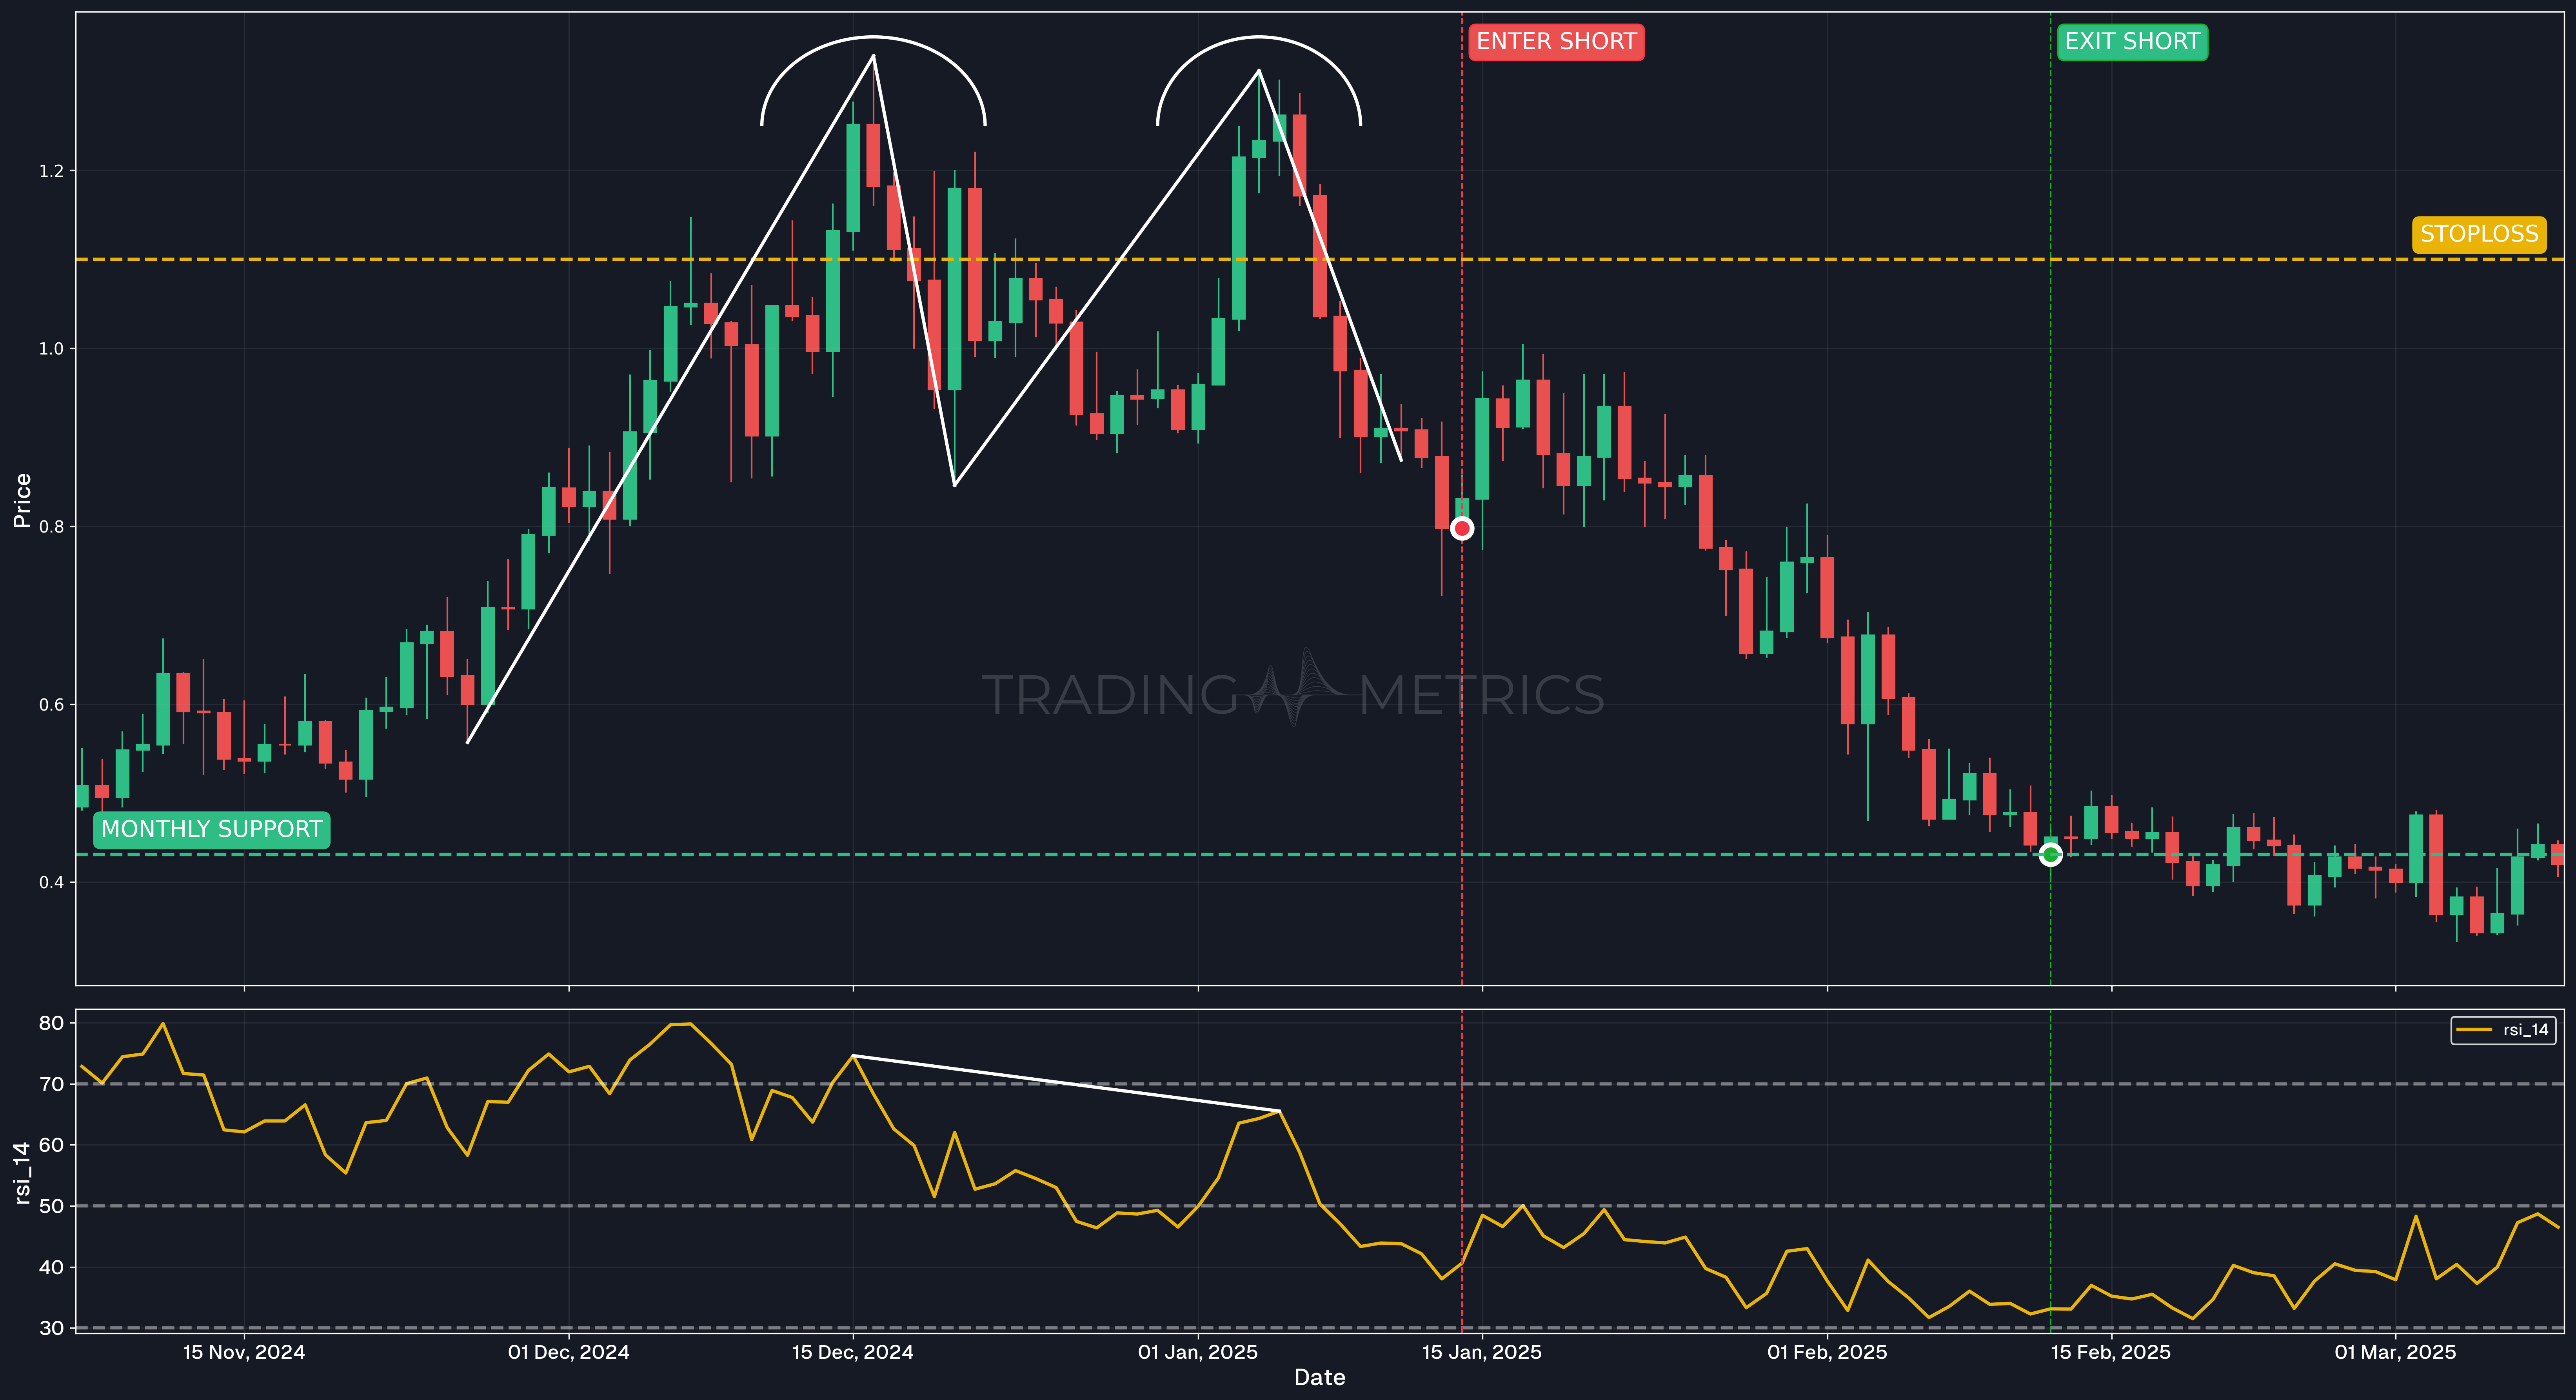Image resolution: width=2576 pixels, height=1400 pixels.
Task: Click the 80 RSI axis value
Action: tap(51, 1023)
